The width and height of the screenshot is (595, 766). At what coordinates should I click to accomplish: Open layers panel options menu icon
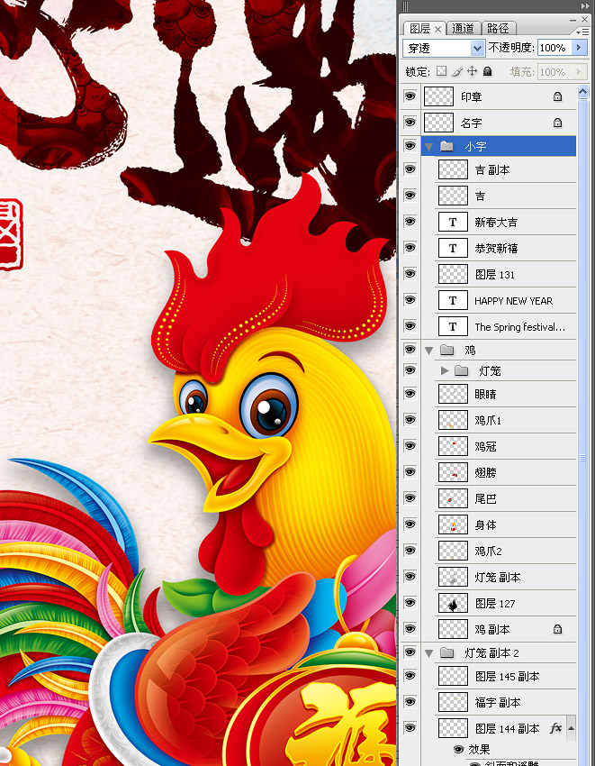(581, 32)
